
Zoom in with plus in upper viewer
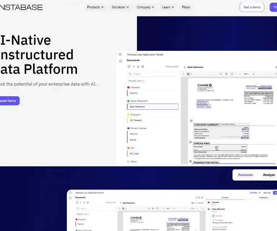point(254,74)
